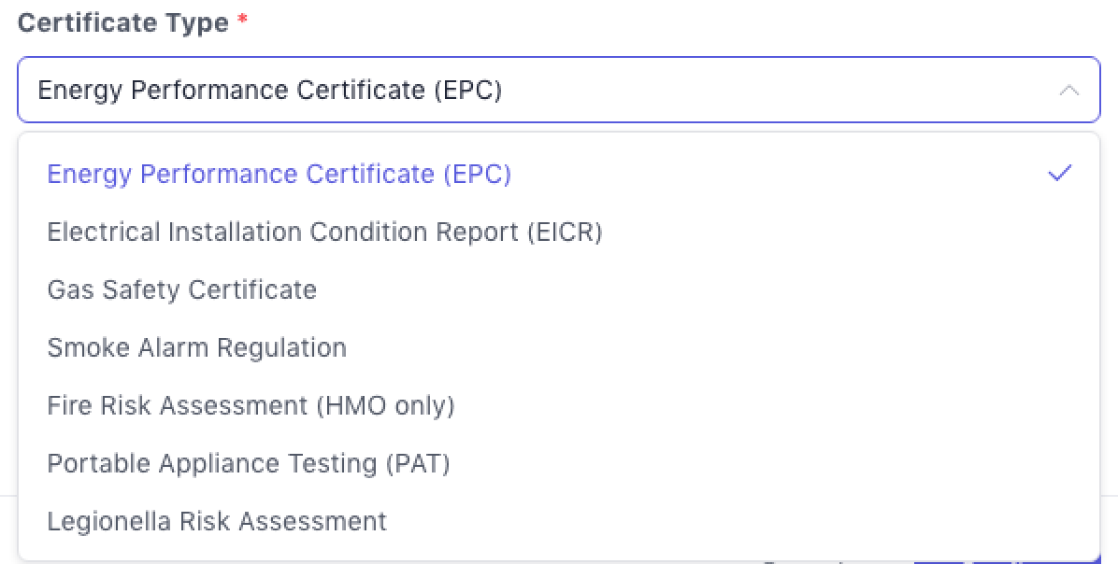Click the selected EPC text in combo box
Screen dimensions: 1118x564
(270, 91)
